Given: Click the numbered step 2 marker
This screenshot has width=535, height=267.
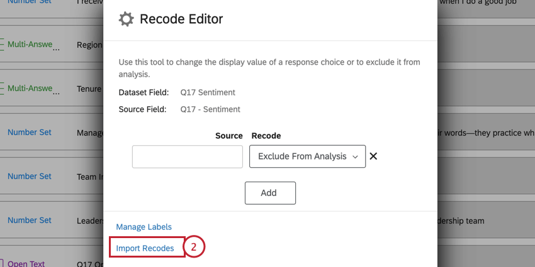Looking at the screenshot, I should pos(194,248).
